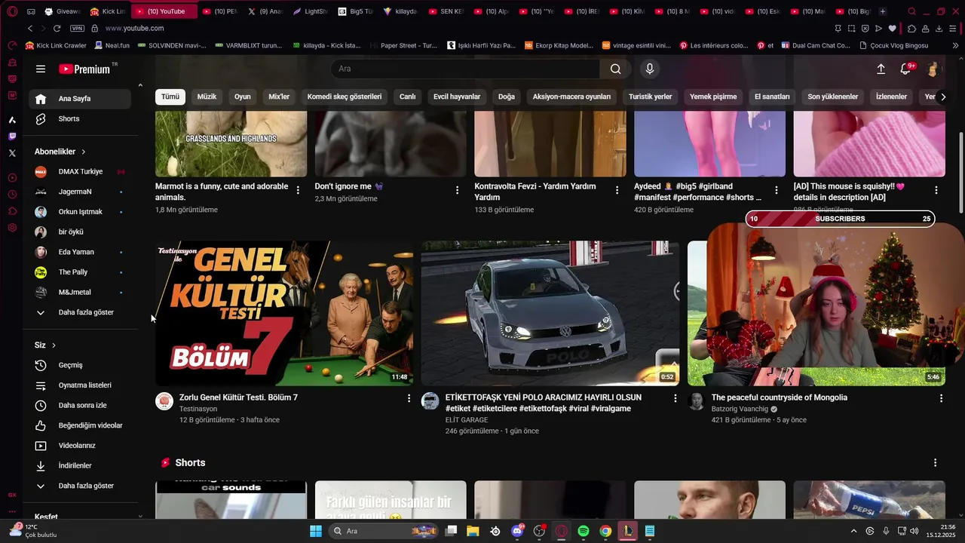Show more filter chips right arrow

coord(942,97)
